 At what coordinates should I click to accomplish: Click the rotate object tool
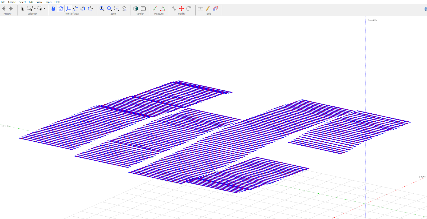(x=189, y=9)
